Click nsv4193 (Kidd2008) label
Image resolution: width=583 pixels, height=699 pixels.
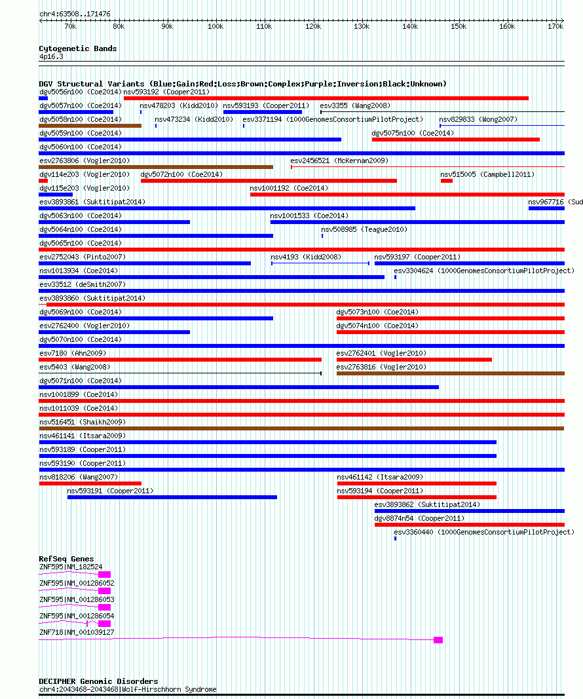[306, 257]
